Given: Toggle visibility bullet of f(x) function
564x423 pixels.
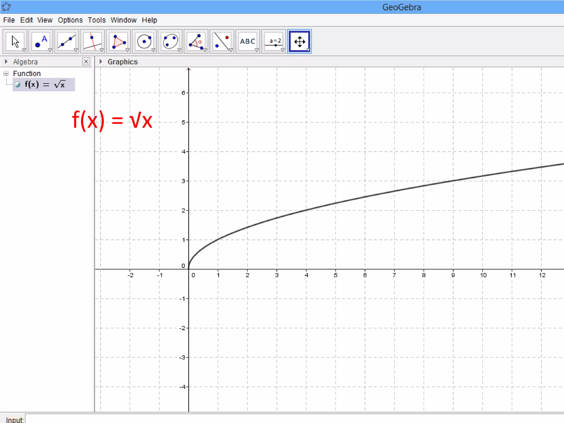Looking at the screenshot, I should coord(18,85).
